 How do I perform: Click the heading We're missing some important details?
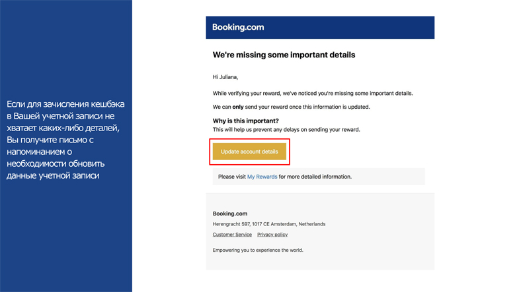(284, 55)
